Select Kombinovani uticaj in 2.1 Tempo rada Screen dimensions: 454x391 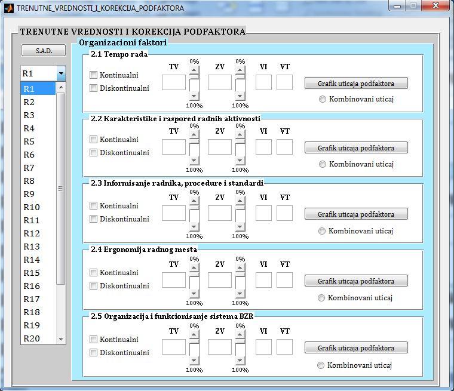(322, 99)
